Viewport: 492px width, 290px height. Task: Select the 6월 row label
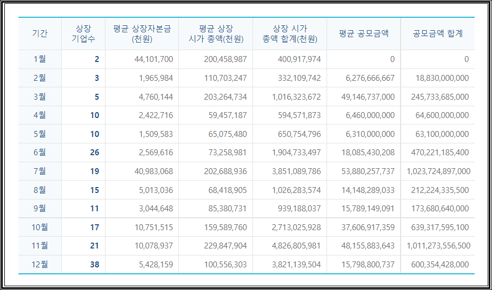pos(40,153)
